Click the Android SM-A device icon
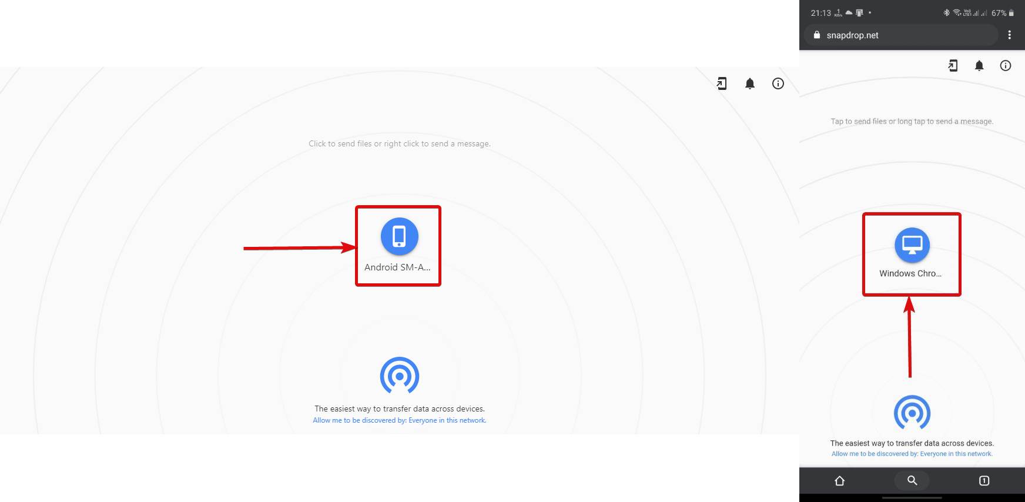The height and width of the screenshot is (502, 1025). (x=399, y=236)
